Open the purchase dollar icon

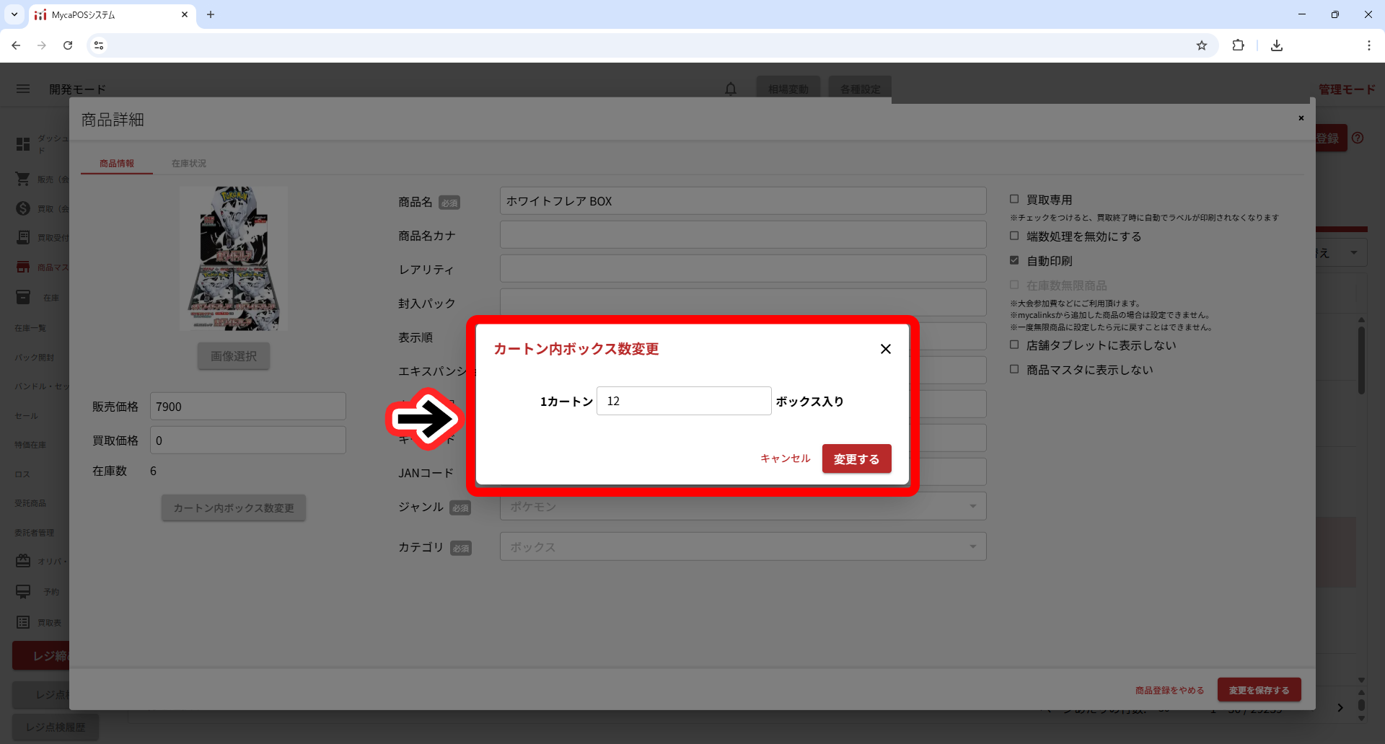23,208
